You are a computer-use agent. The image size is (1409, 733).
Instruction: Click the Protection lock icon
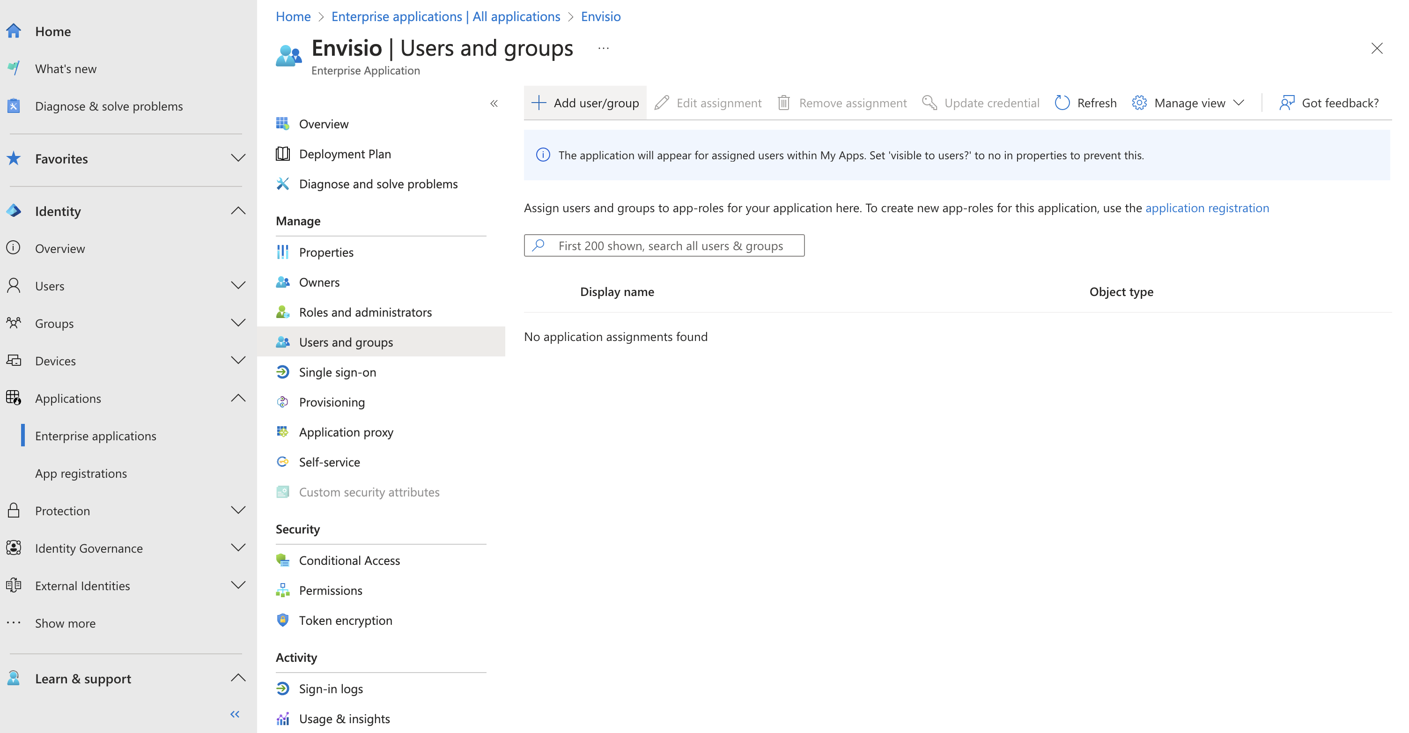[x=14, y=511]
